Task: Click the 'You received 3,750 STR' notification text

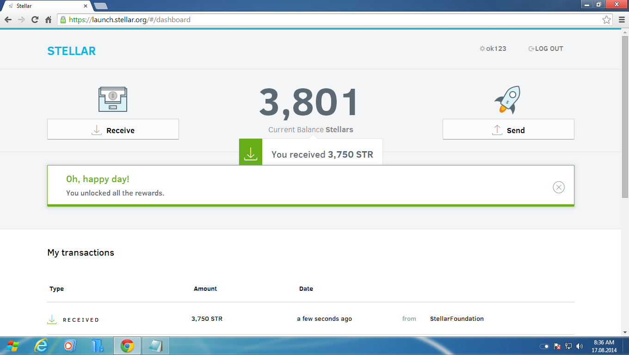Action: click(x=322, y=154)
